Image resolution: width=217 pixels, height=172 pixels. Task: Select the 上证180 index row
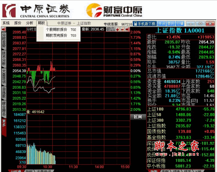pyautogui.click(x=180, y=109)
